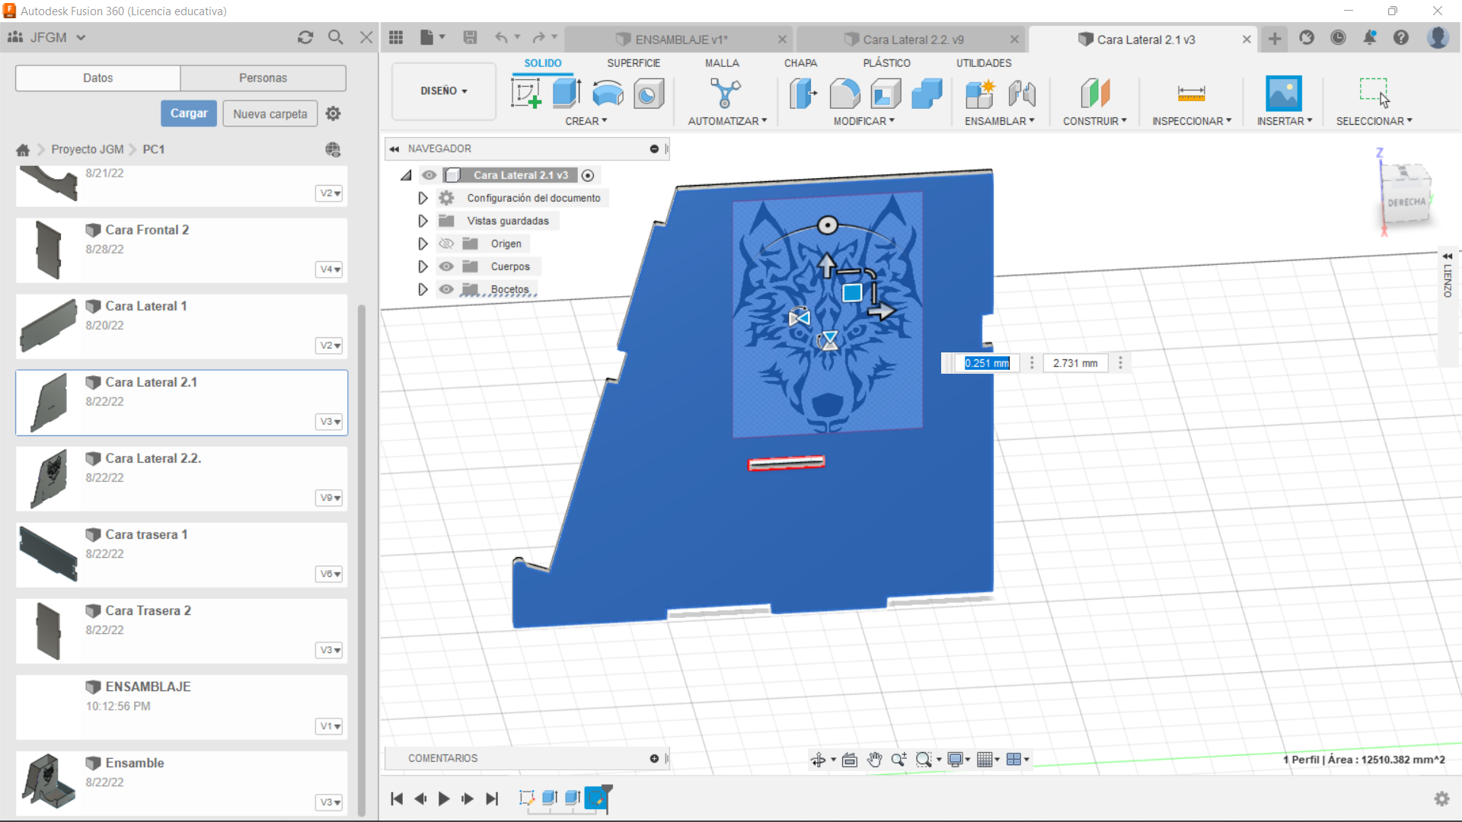Select the Extrude tool icon
The image size is (1462, 822).
click(x=567, y=94)
